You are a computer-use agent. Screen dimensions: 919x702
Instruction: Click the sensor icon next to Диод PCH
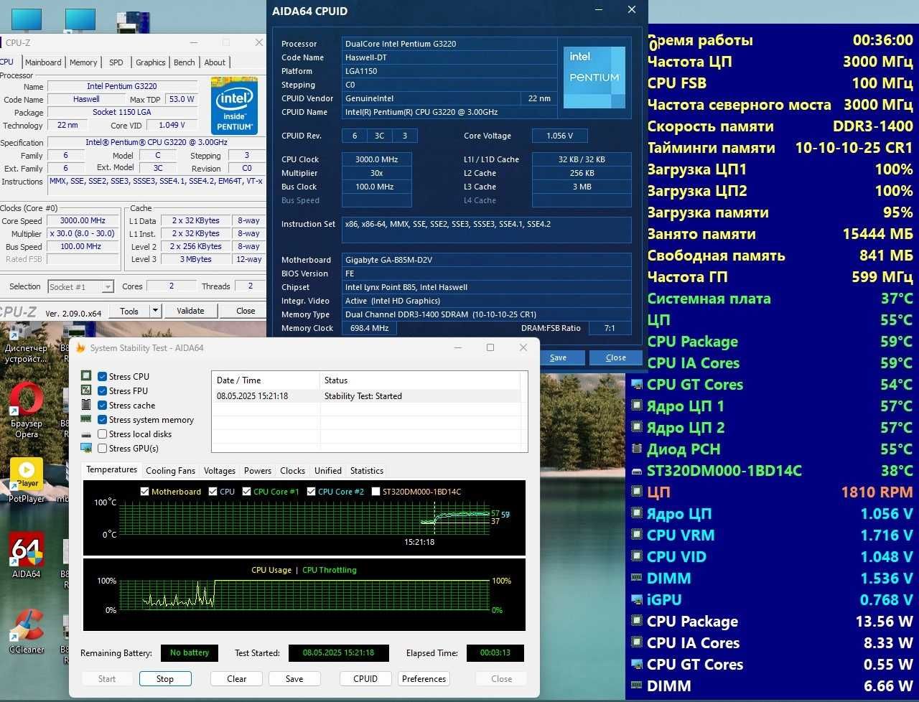pyautogui.click(x=636, y=449)
